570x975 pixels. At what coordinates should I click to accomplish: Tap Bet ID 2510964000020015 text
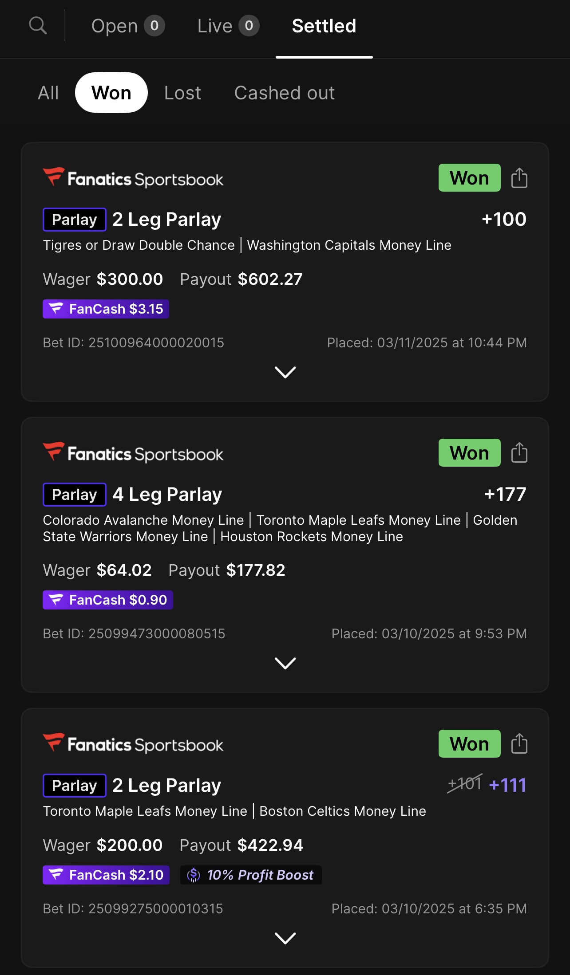coord(134,342)
